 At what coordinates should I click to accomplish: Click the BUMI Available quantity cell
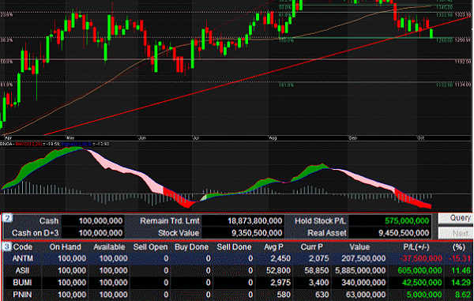[113, 283]
